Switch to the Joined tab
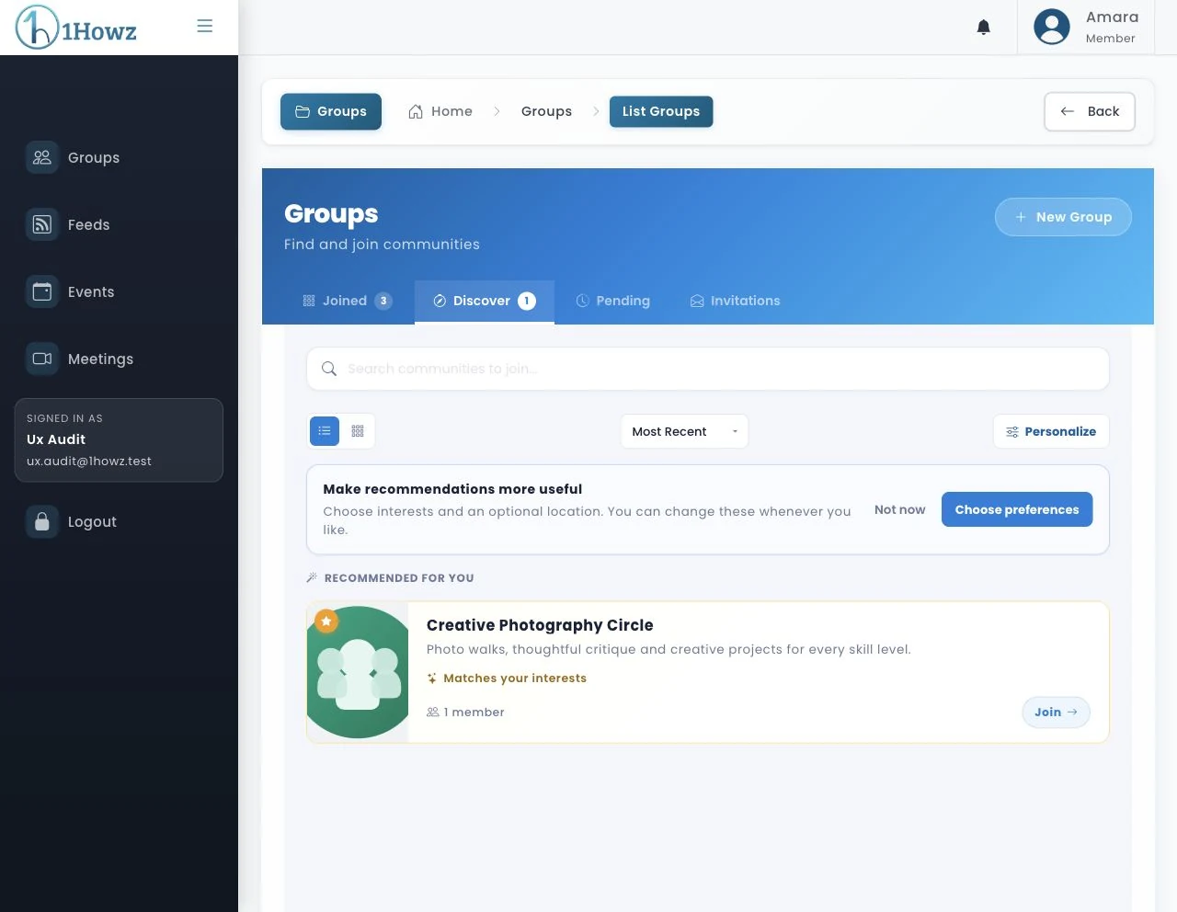 click(347, 301)
